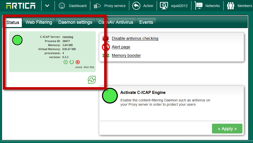Switch to the Events tab
This screenshot has height=143, width=253.
[146, 22]
